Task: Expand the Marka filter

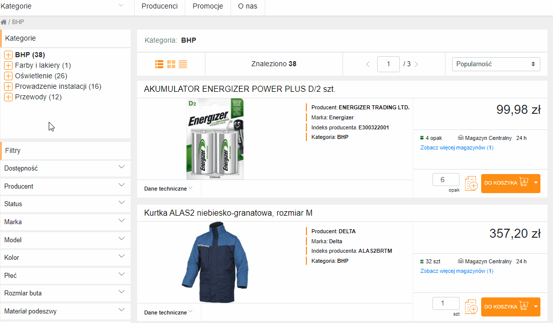Action: [66, 222]
